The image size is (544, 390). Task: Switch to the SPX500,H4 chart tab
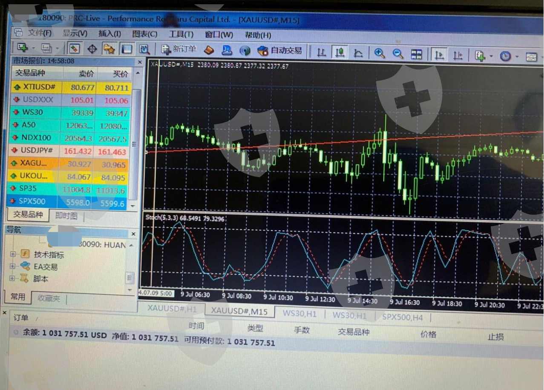tap(402, 317)
